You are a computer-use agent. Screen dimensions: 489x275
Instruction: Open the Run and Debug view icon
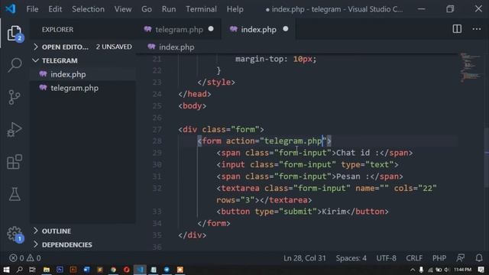coord(15,129)
